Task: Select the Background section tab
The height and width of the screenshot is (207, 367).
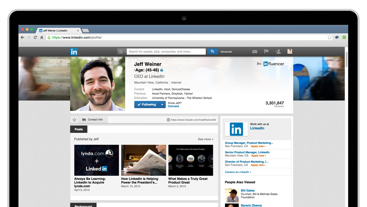Action: (83, 205)
